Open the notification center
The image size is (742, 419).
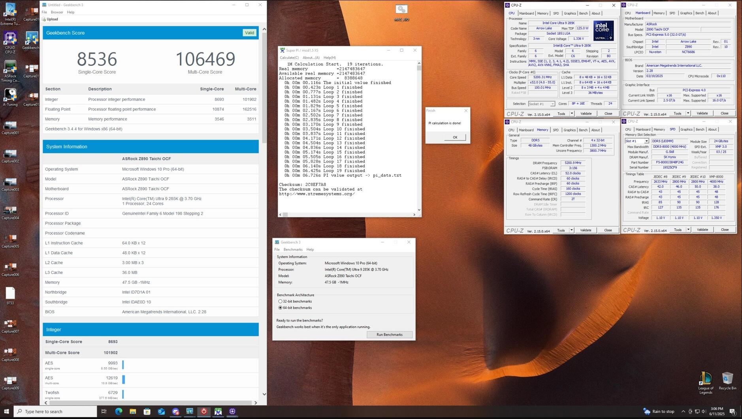click(x=733, y=412)
